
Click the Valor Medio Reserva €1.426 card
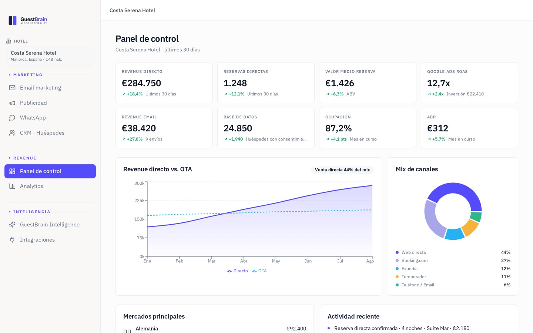click(368, 83)
